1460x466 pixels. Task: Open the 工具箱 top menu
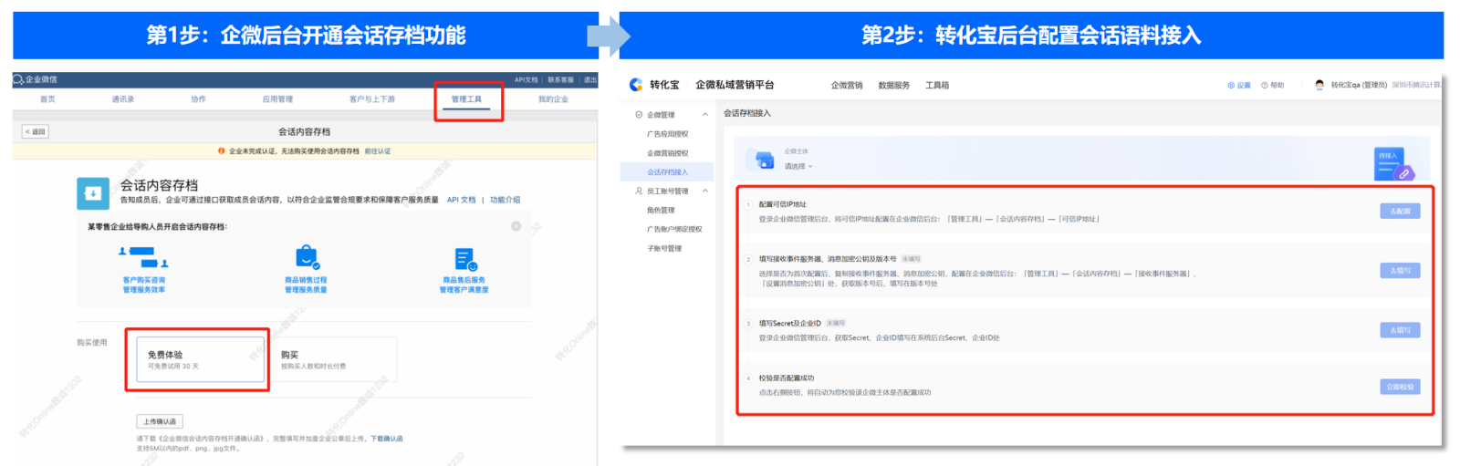click(937, 85)
